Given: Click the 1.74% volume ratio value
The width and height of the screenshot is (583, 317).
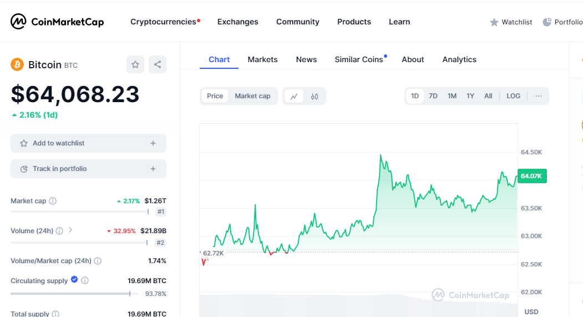Looking at the screenshot, I should pos(158,261).
